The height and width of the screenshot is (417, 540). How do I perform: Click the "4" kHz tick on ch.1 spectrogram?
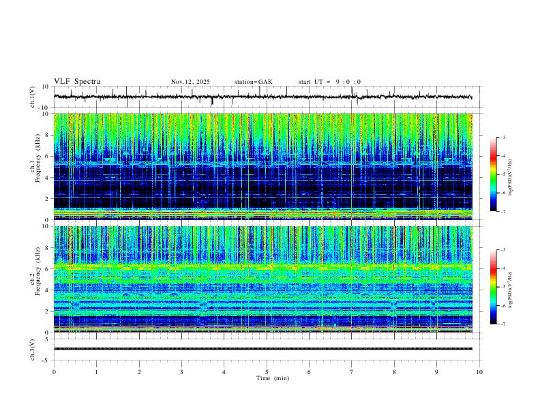pos(48,178)
